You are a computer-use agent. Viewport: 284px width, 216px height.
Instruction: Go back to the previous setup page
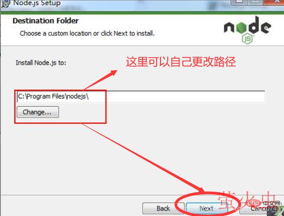coord(163,209)
